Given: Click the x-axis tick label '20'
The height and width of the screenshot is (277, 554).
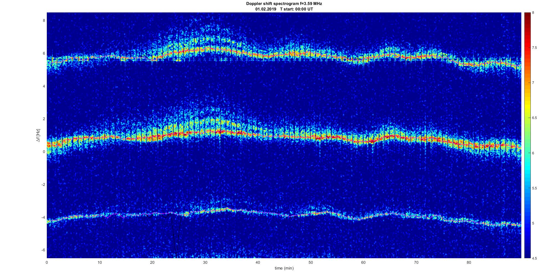Looking at the screenshot, I should 152,262.
